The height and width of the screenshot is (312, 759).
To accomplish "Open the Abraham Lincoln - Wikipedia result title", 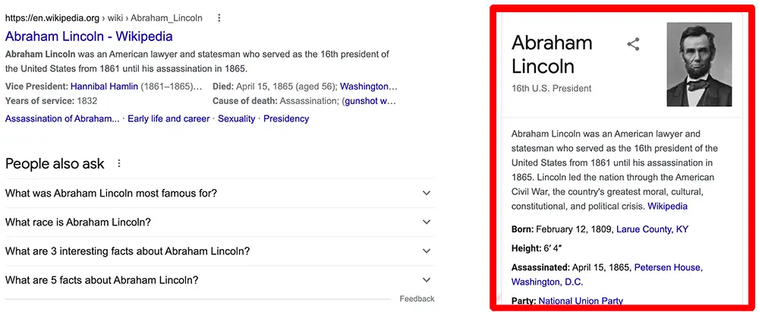I will [x=89, y=36].
